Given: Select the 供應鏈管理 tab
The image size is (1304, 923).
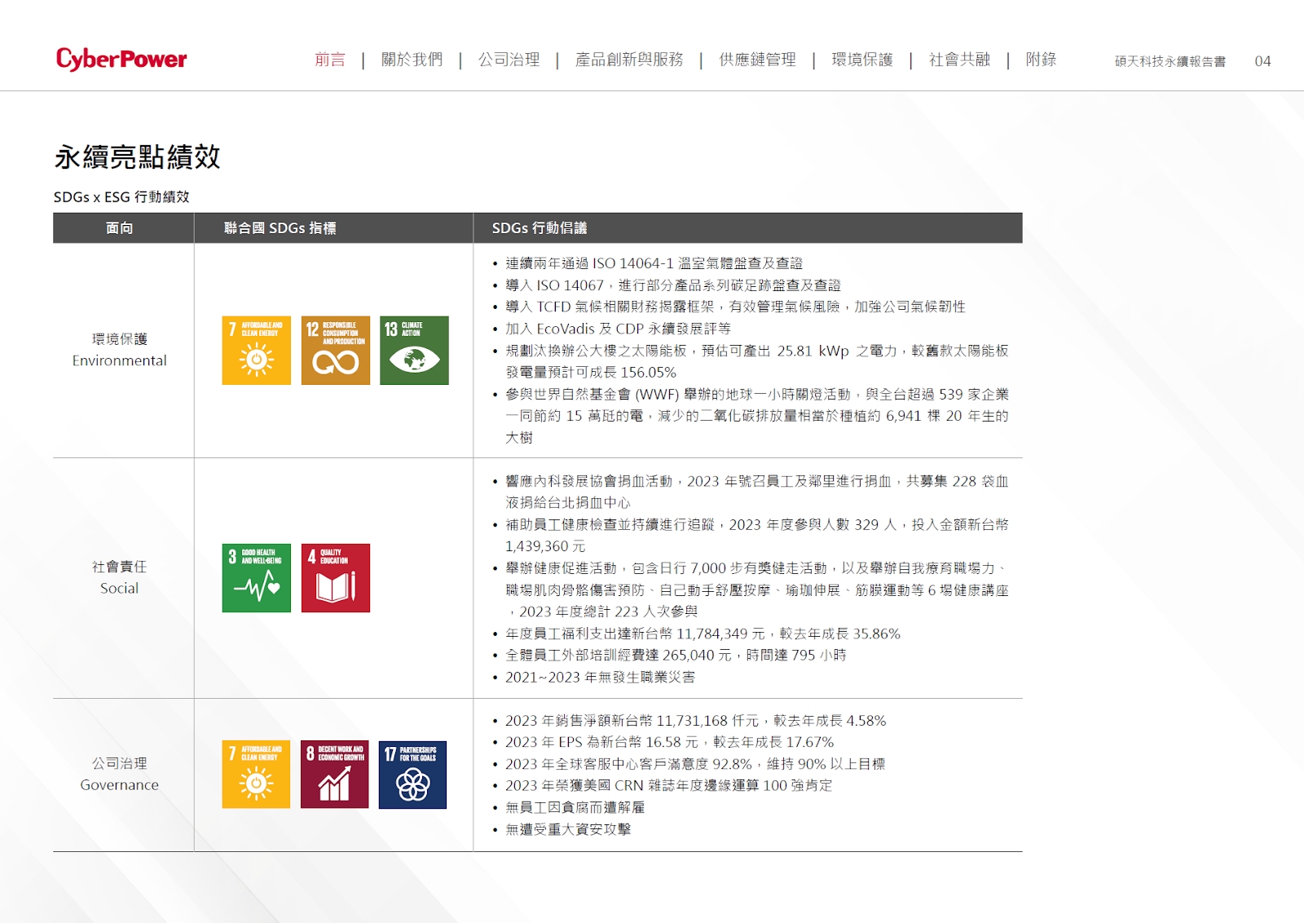Looking at the screenshot, I should pos(757,60).
